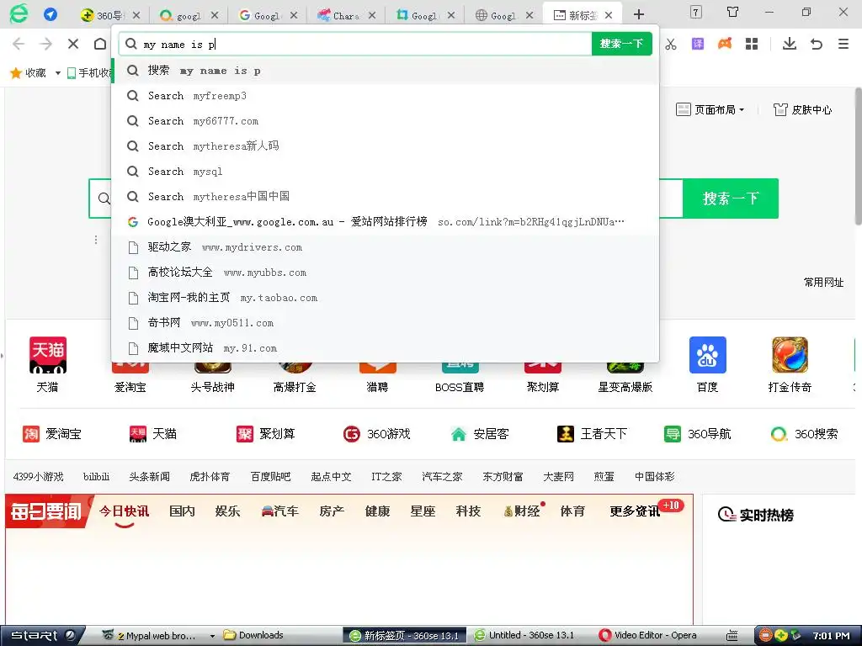862x646 pixels.
Task: Select the 搜索 my name is p row
Action: (x=385, y=71)
